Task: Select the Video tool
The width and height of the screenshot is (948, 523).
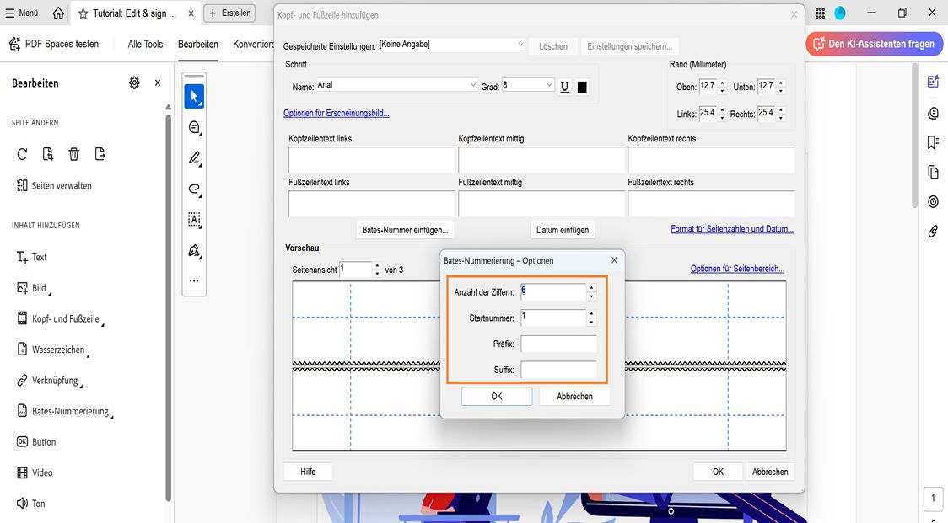Action: pos(35,472)
